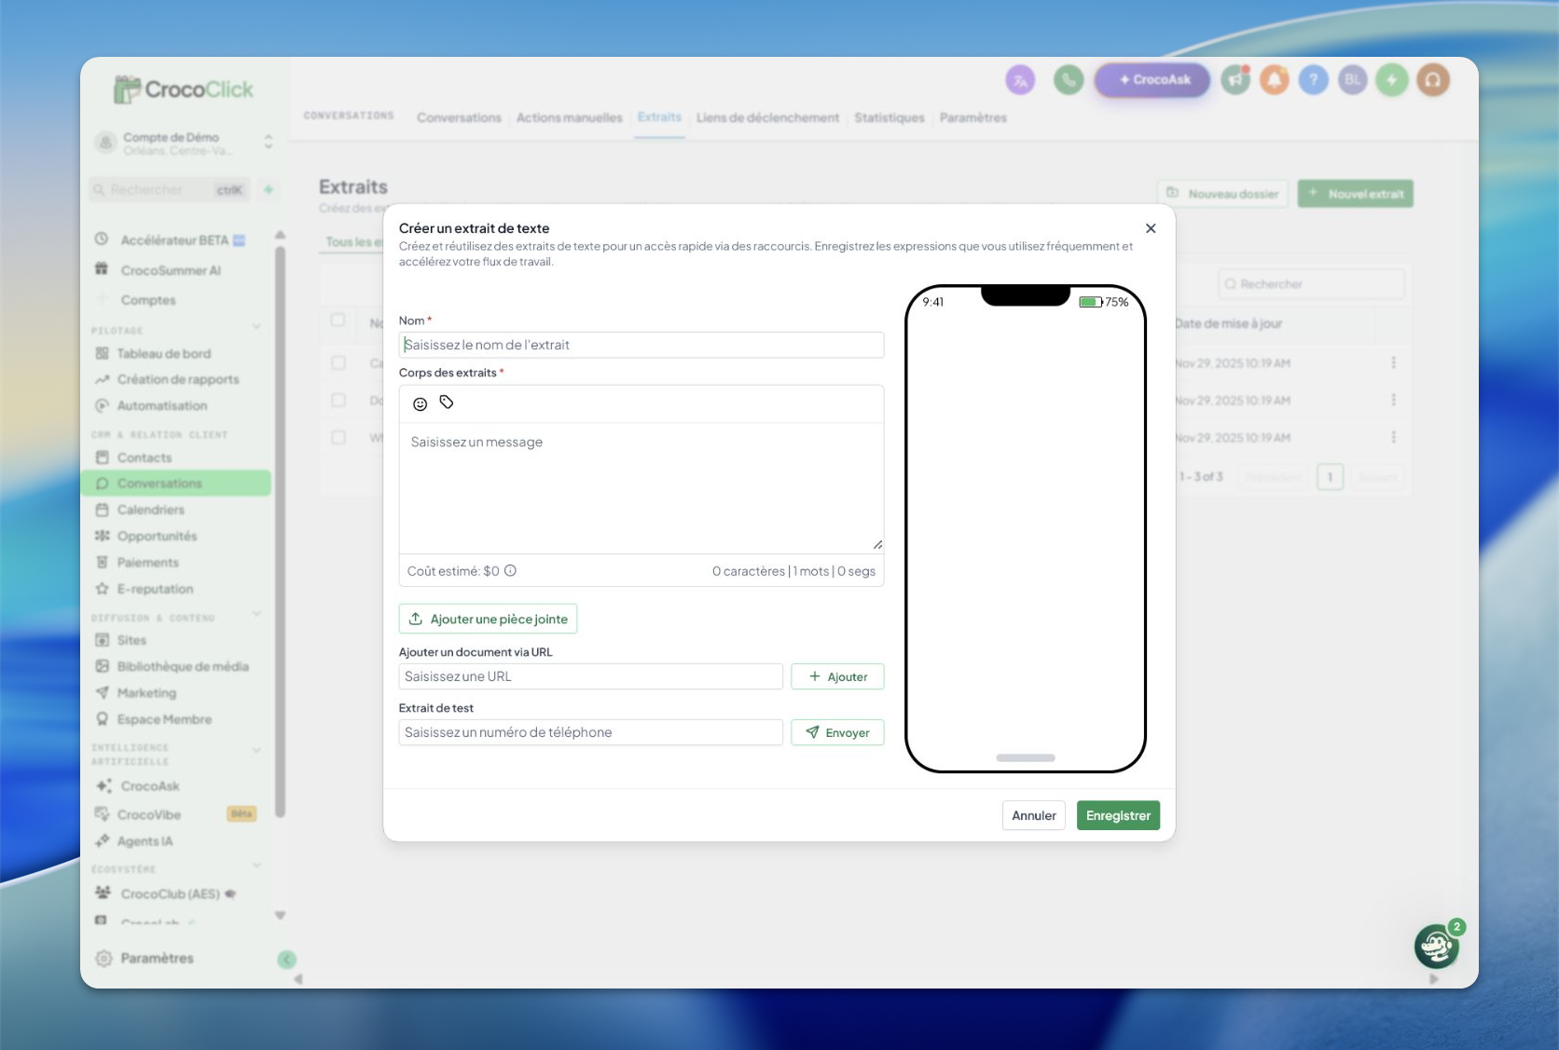Go to Tableau de bord in sidebar
Screen dimensions: 1559x1050
pyautogui.click(x=163, y=354)
